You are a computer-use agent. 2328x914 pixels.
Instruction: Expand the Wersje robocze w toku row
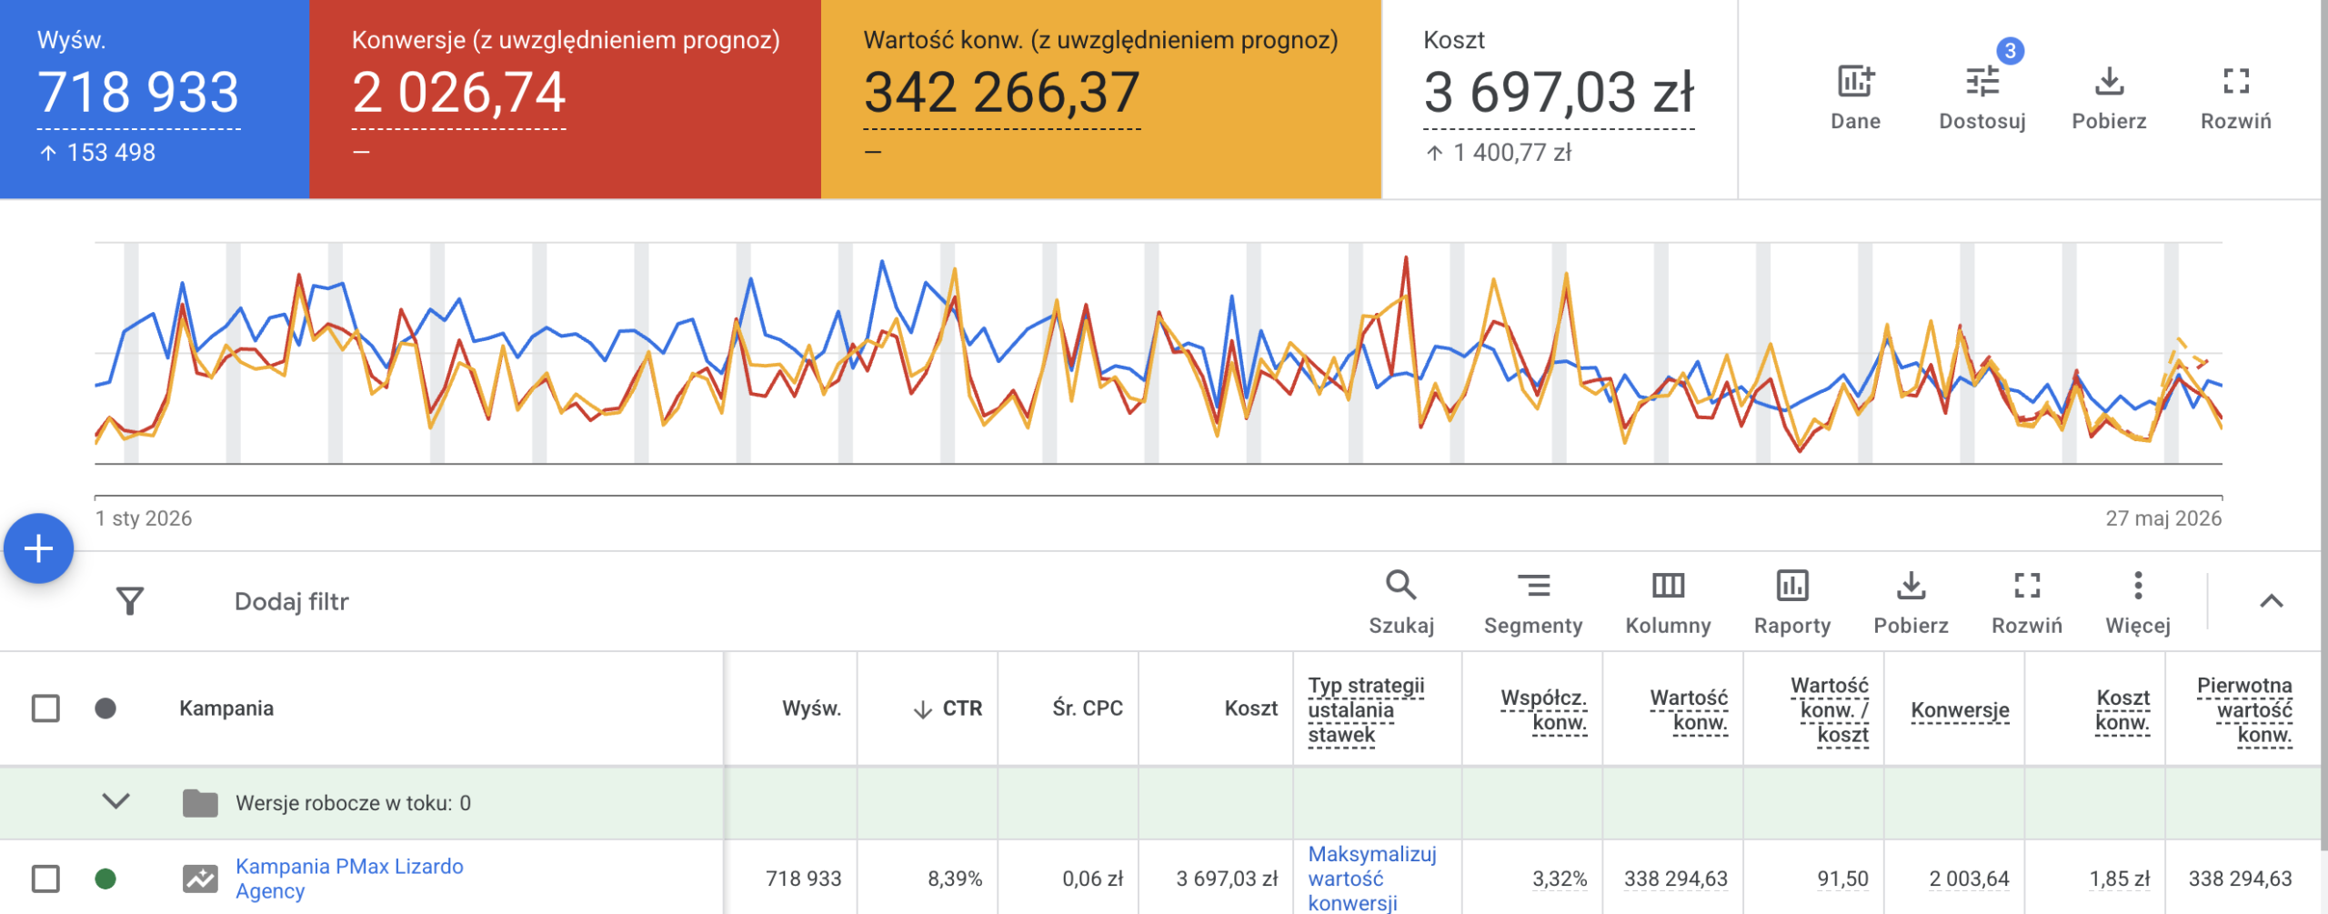(115, 801)
